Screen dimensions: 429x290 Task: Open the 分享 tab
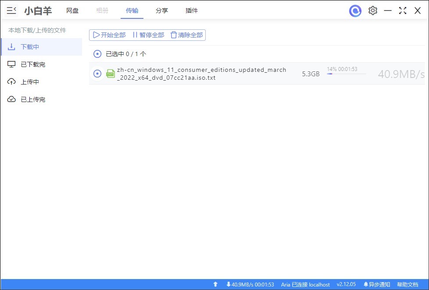click(x=162, y=11)
